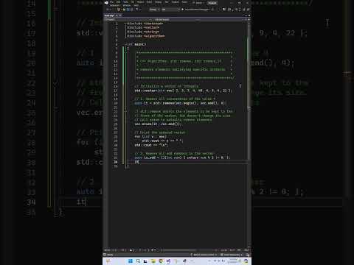Collapse the int main() code block

(x=125, y=44)
